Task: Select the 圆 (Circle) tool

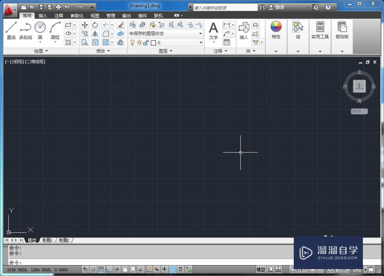Action: point(40,27)
